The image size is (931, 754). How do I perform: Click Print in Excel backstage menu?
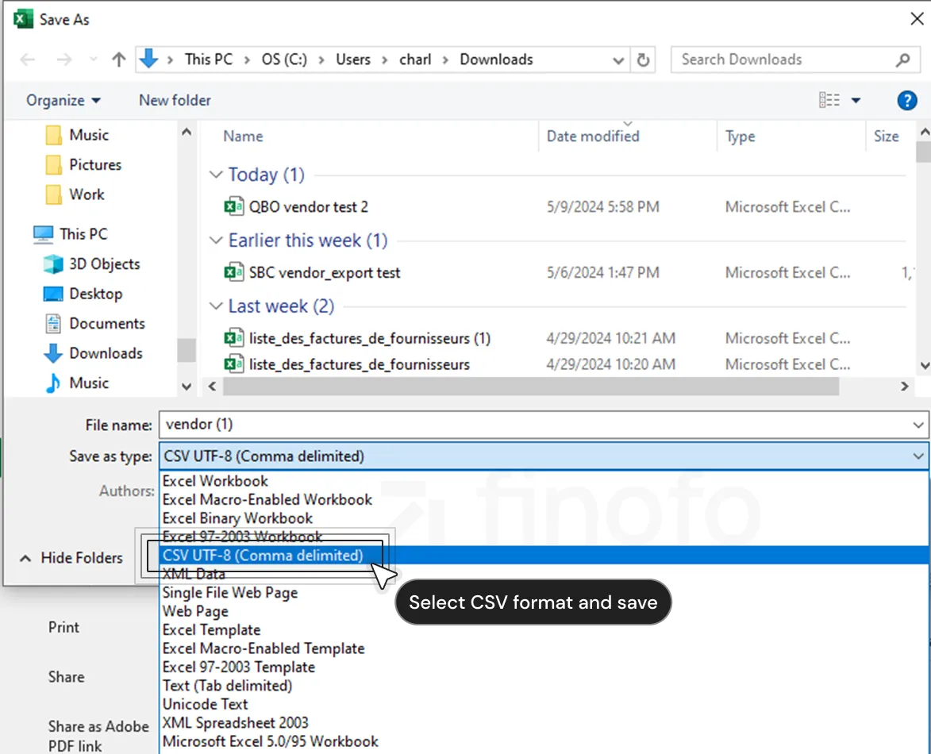tap(63, 628)
